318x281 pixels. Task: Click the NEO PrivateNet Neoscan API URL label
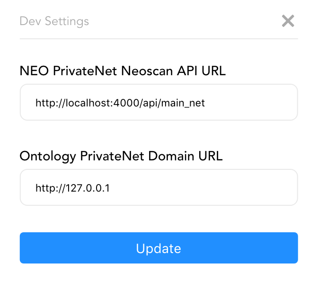click(x=123, y=71)
